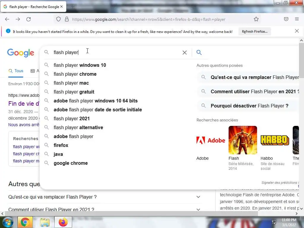Click the blue Google search magnifier button
Viewport: 304px width, 228px height.
point(199,52)
